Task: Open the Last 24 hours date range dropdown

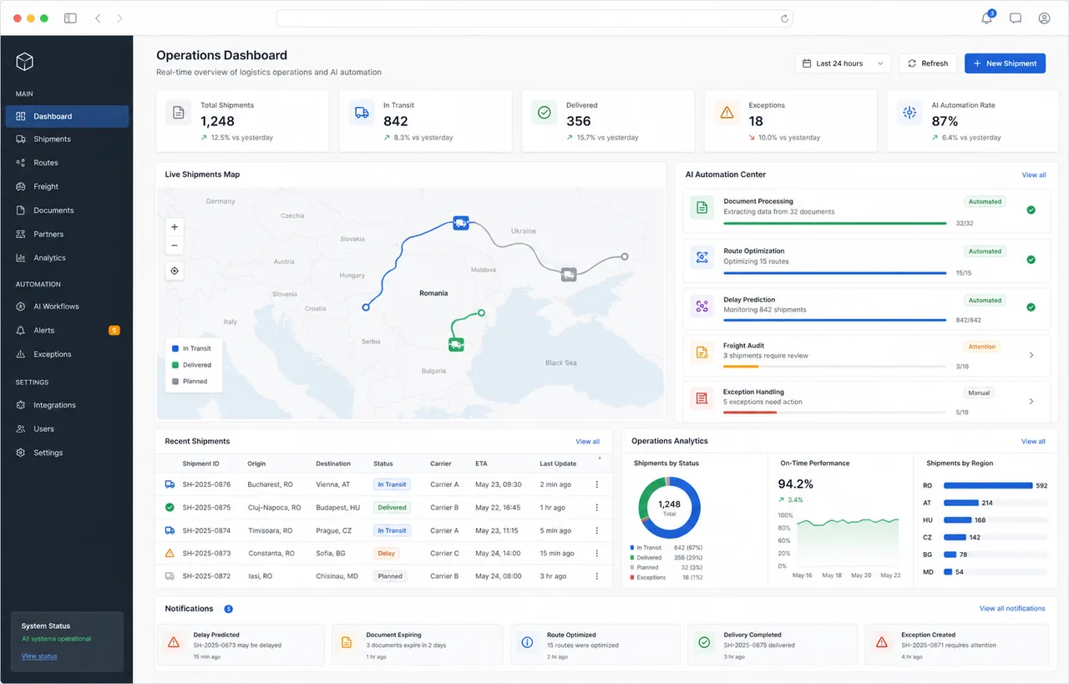Action: (844, 63)
